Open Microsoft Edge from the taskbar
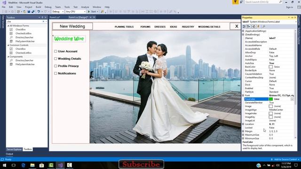This screenshot has width=301, height=169. (23, 165)
